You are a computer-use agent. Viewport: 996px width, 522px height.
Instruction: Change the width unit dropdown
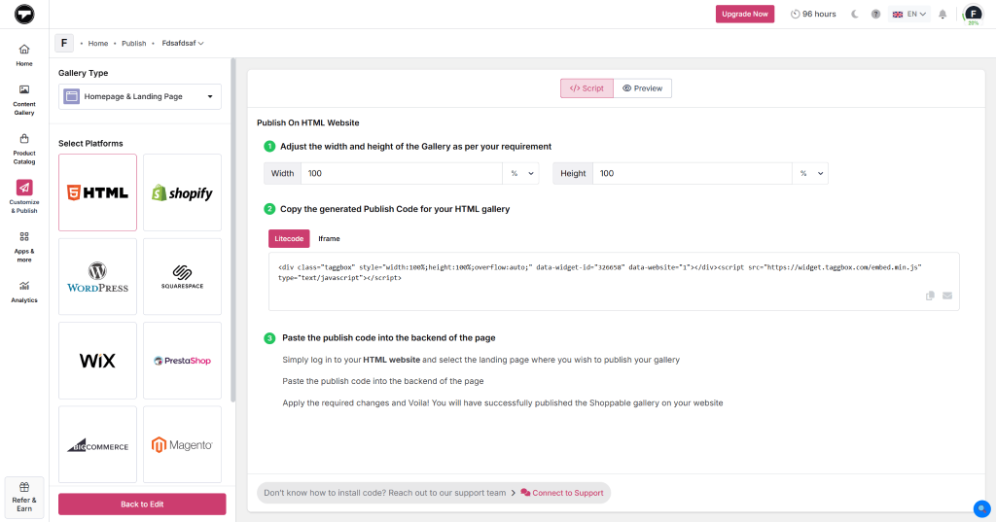click(x=521, y=173)
